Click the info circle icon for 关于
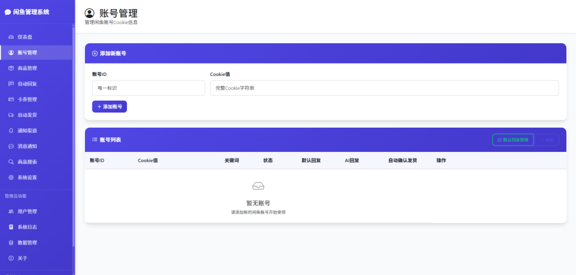 pyautogui.click(x=11, y=258)
